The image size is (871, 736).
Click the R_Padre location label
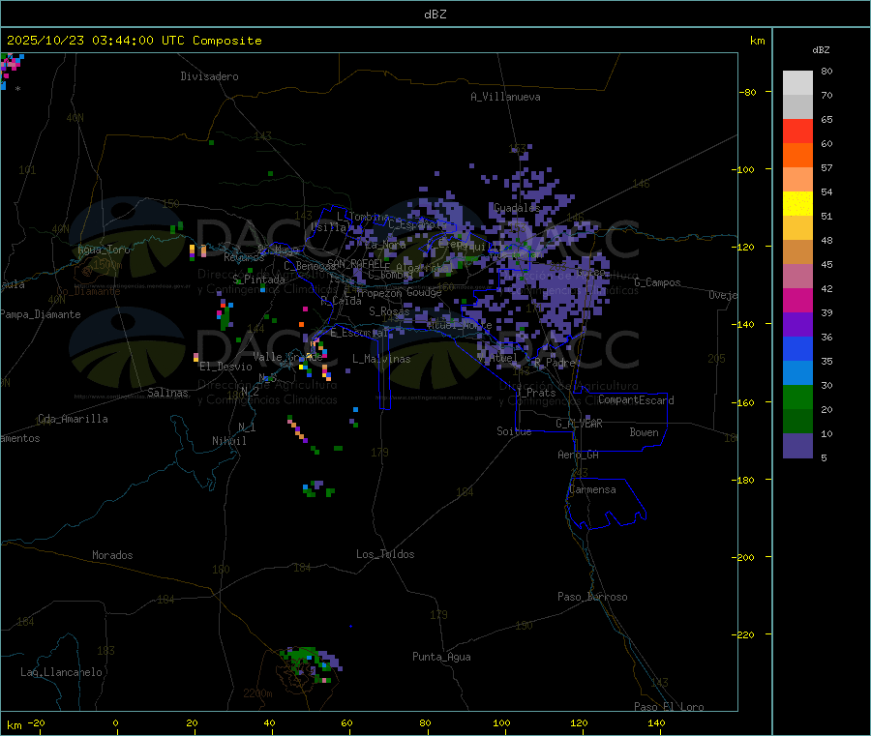(x=555, y=363)
